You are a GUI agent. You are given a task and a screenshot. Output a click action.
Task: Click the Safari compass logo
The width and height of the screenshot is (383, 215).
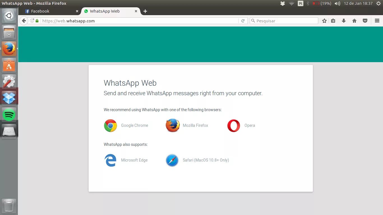172,160
